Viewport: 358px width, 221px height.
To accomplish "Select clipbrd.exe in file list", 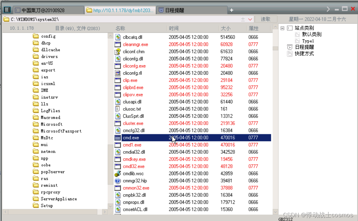I will coord(133,87).
